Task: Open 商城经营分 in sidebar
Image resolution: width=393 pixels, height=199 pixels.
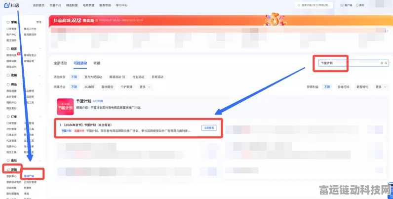Action: (30, 55)
